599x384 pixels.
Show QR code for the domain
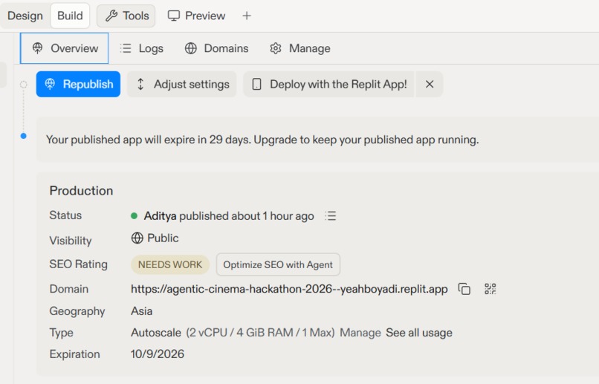(490, 289)
